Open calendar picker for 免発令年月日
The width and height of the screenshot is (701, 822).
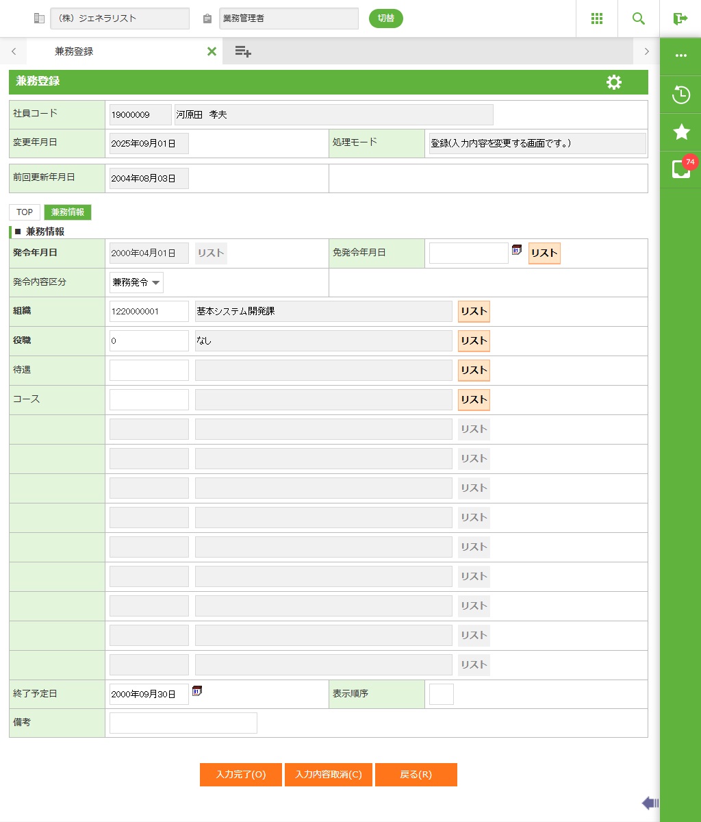click(x=517, y=251)
